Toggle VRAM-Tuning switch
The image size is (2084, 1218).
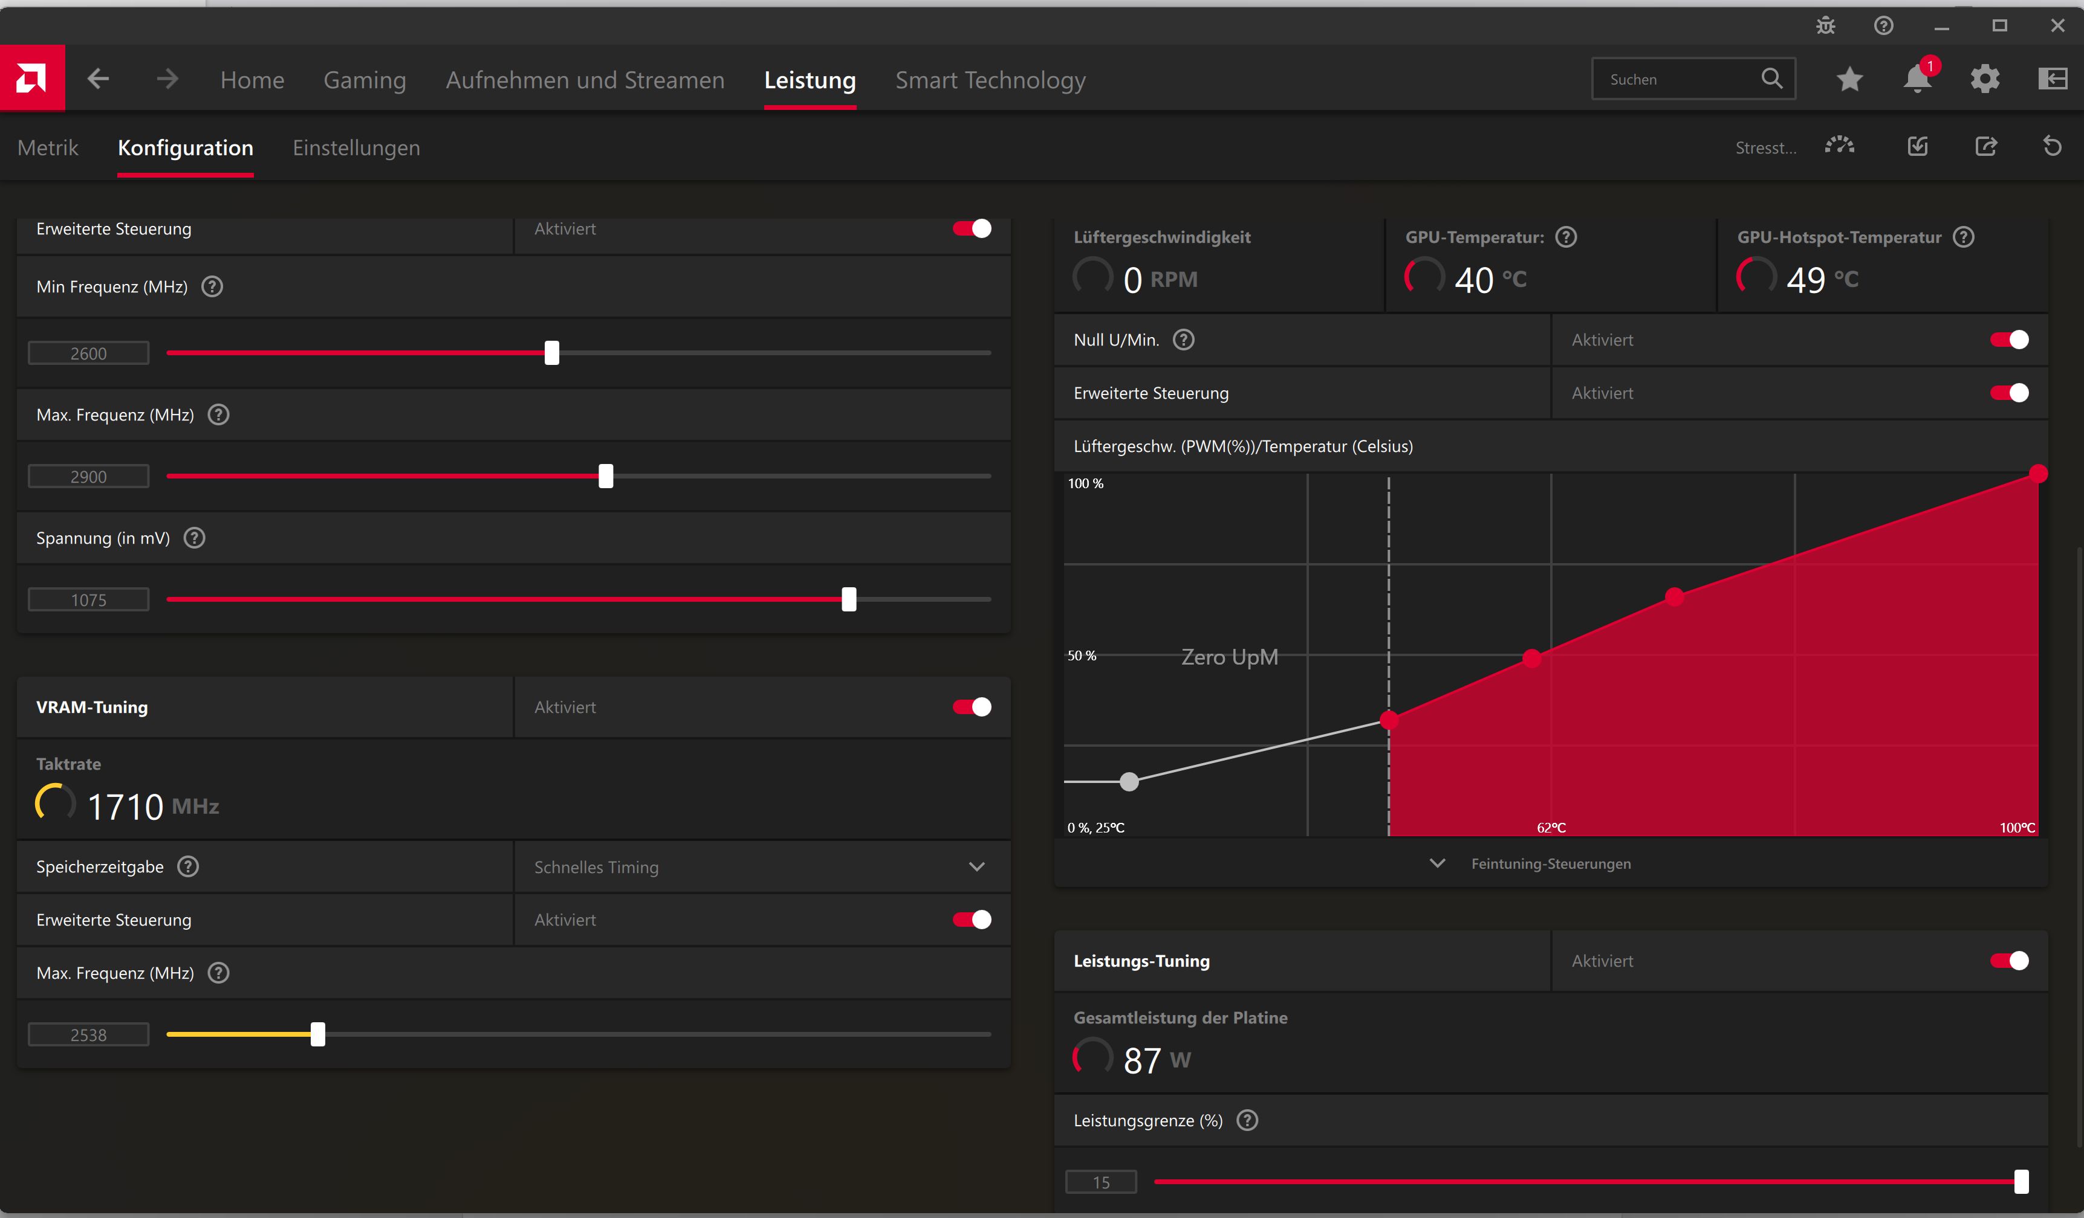[972, 707]
